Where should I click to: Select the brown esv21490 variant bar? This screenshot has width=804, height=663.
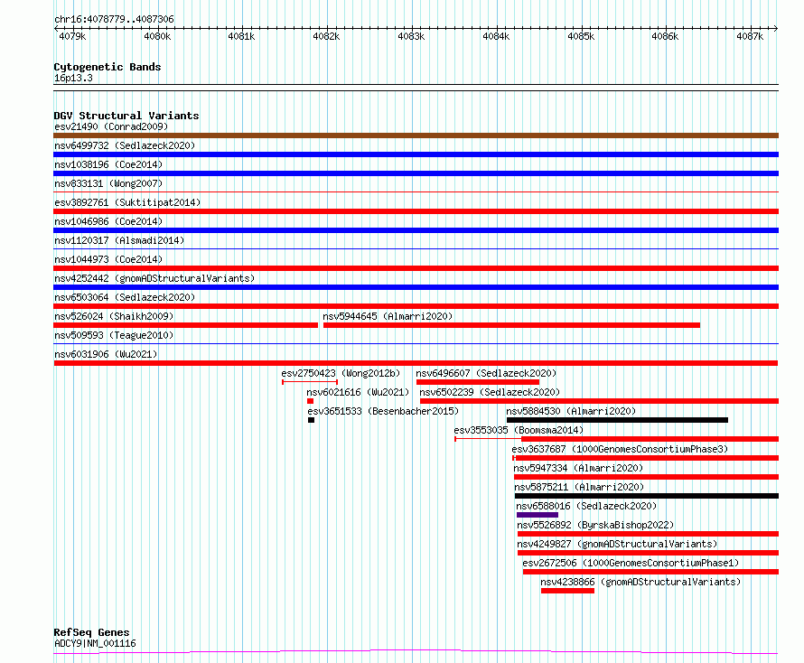[416, 135]
